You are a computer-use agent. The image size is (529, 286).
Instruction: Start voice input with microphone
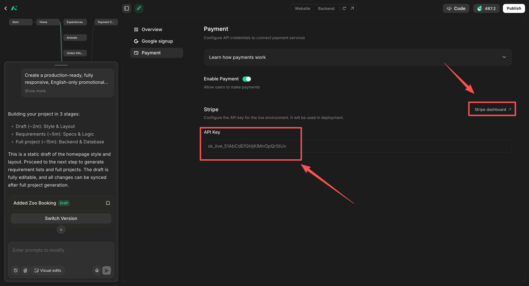(x=97, y=271)
